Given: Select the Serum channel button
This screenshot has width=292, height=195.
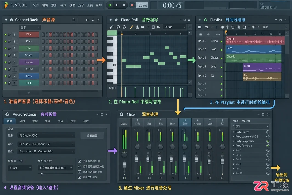Looking at the screenshot, I should coord(29,62).
